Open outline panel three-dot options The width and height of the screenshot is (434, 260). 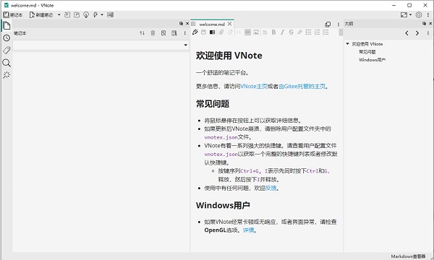pyautogui.click(x=428, y=33)
